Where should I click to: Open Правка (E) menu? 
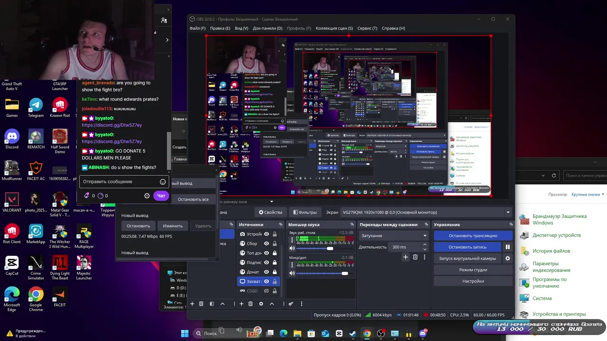coord(220,28)
